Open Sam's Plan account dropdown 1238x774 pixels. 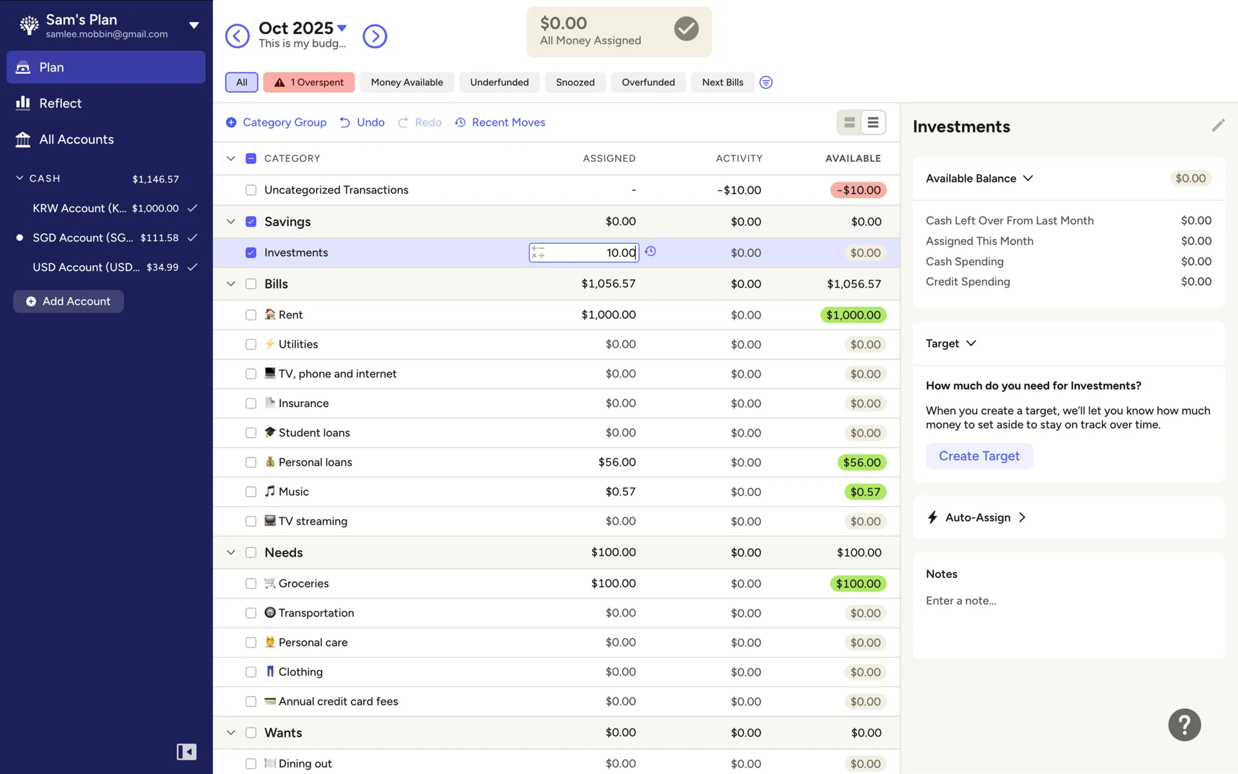[193, 26]
